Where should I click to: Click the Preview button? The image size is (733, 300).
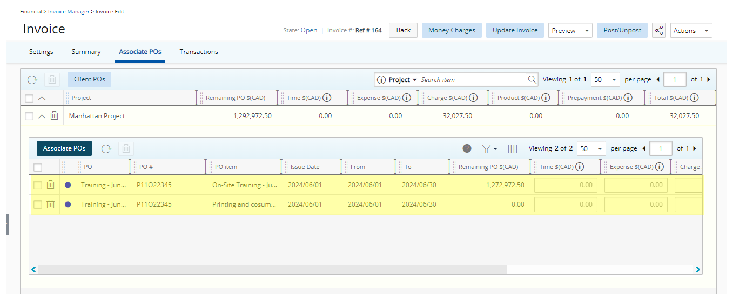[564, 30]
